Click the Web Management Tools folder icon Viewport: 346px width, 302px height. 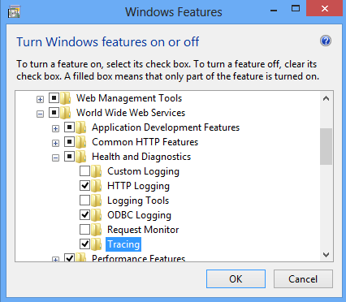[x=66, y=98]
